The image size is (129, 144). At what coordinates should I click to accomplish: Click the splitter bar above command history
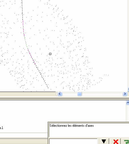tap(64, 99)
